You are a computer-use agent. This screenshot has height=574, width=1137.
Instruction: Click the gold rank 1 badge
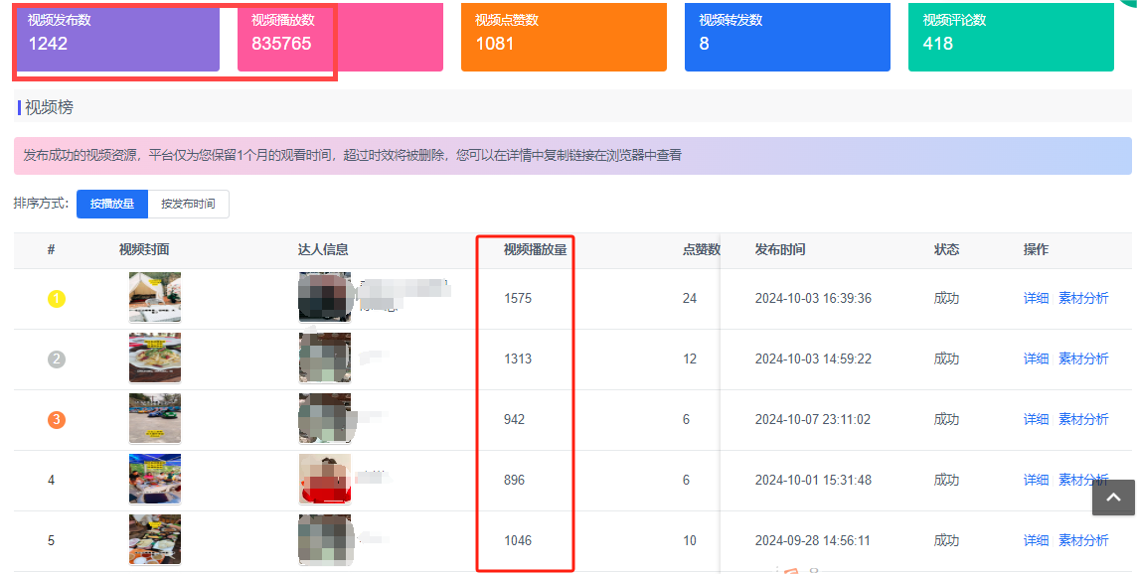(57, 298)
